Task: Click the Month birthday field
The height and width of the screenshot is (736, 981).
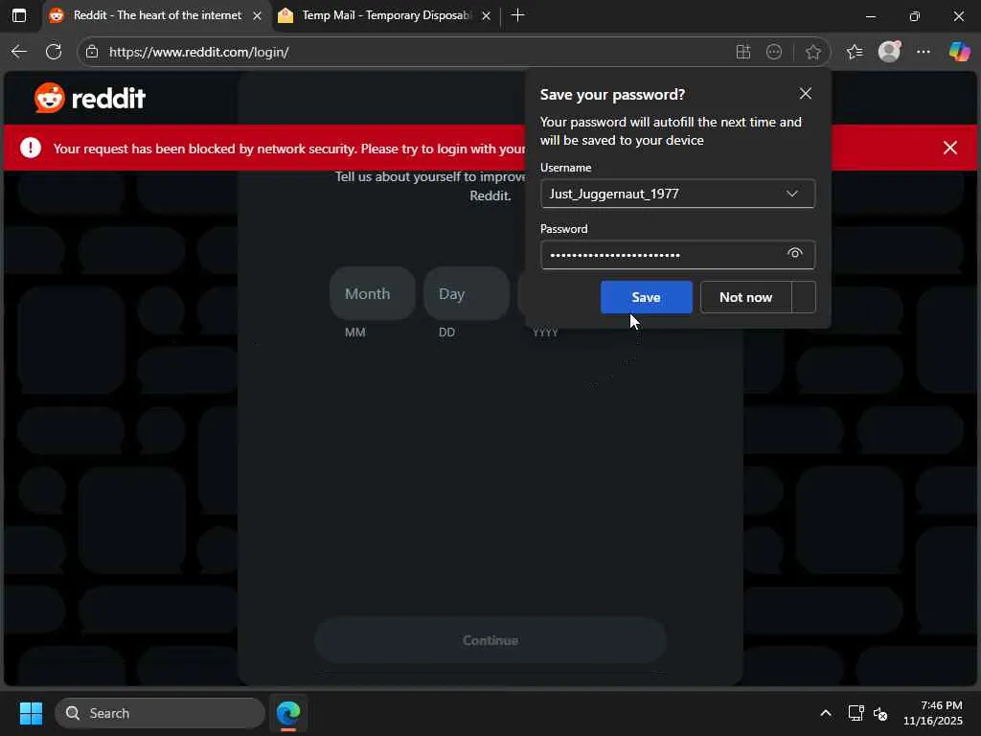Action: 373,293
